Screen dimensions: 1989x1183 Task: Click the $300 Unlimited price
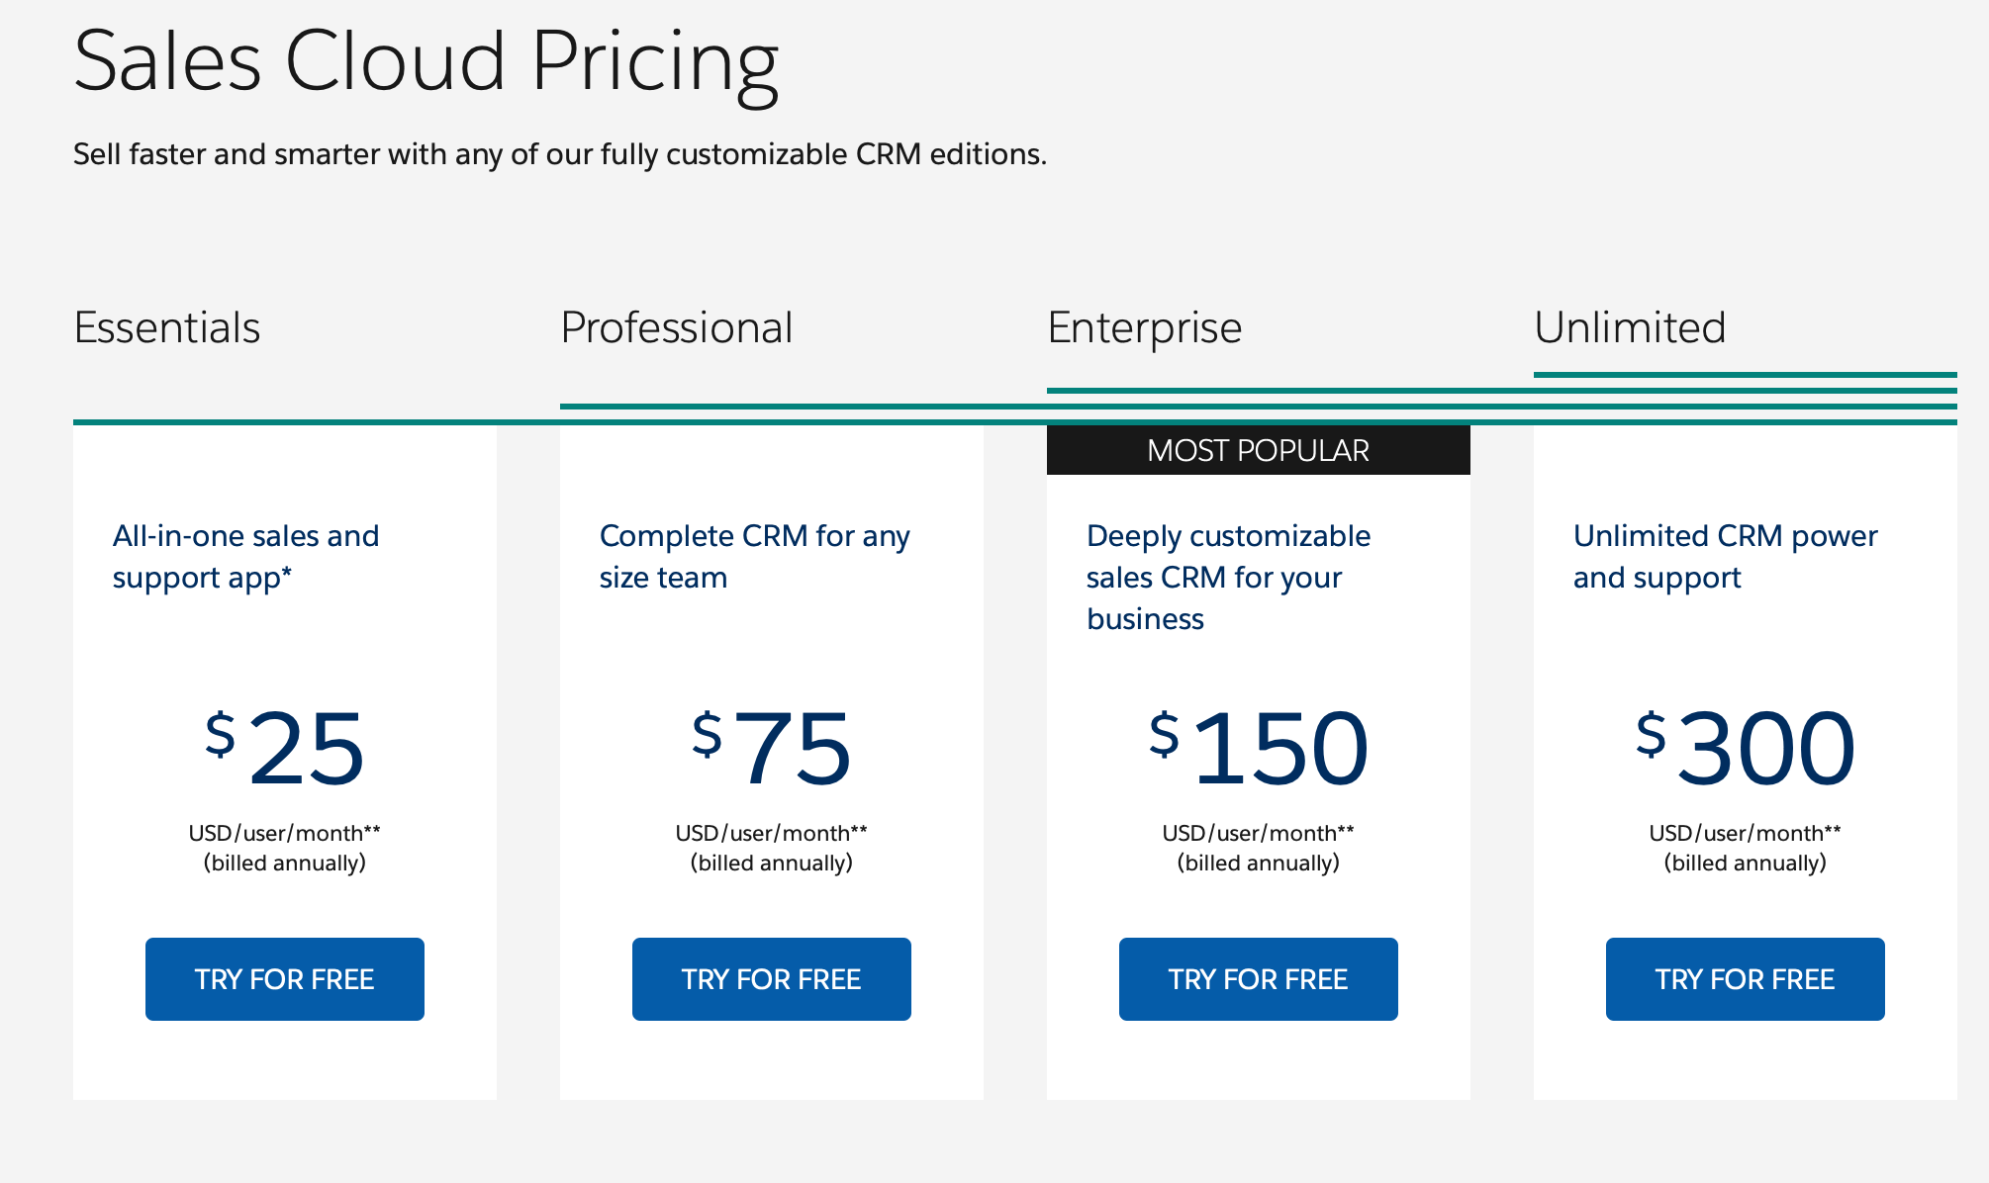1746,749
